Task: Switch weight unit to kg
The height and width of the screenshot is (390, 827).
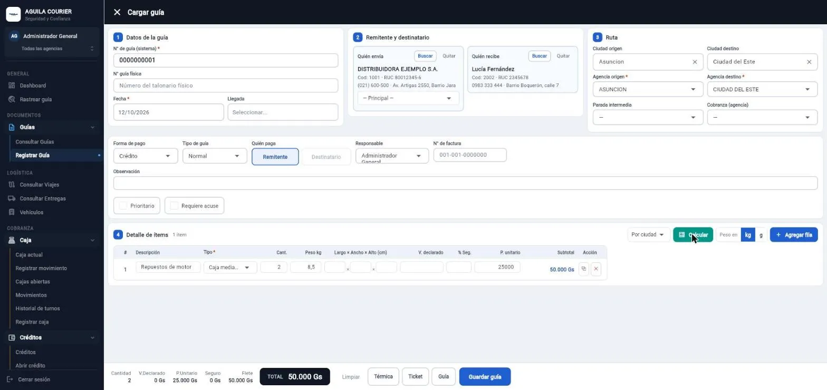Action: click(748, 235)
